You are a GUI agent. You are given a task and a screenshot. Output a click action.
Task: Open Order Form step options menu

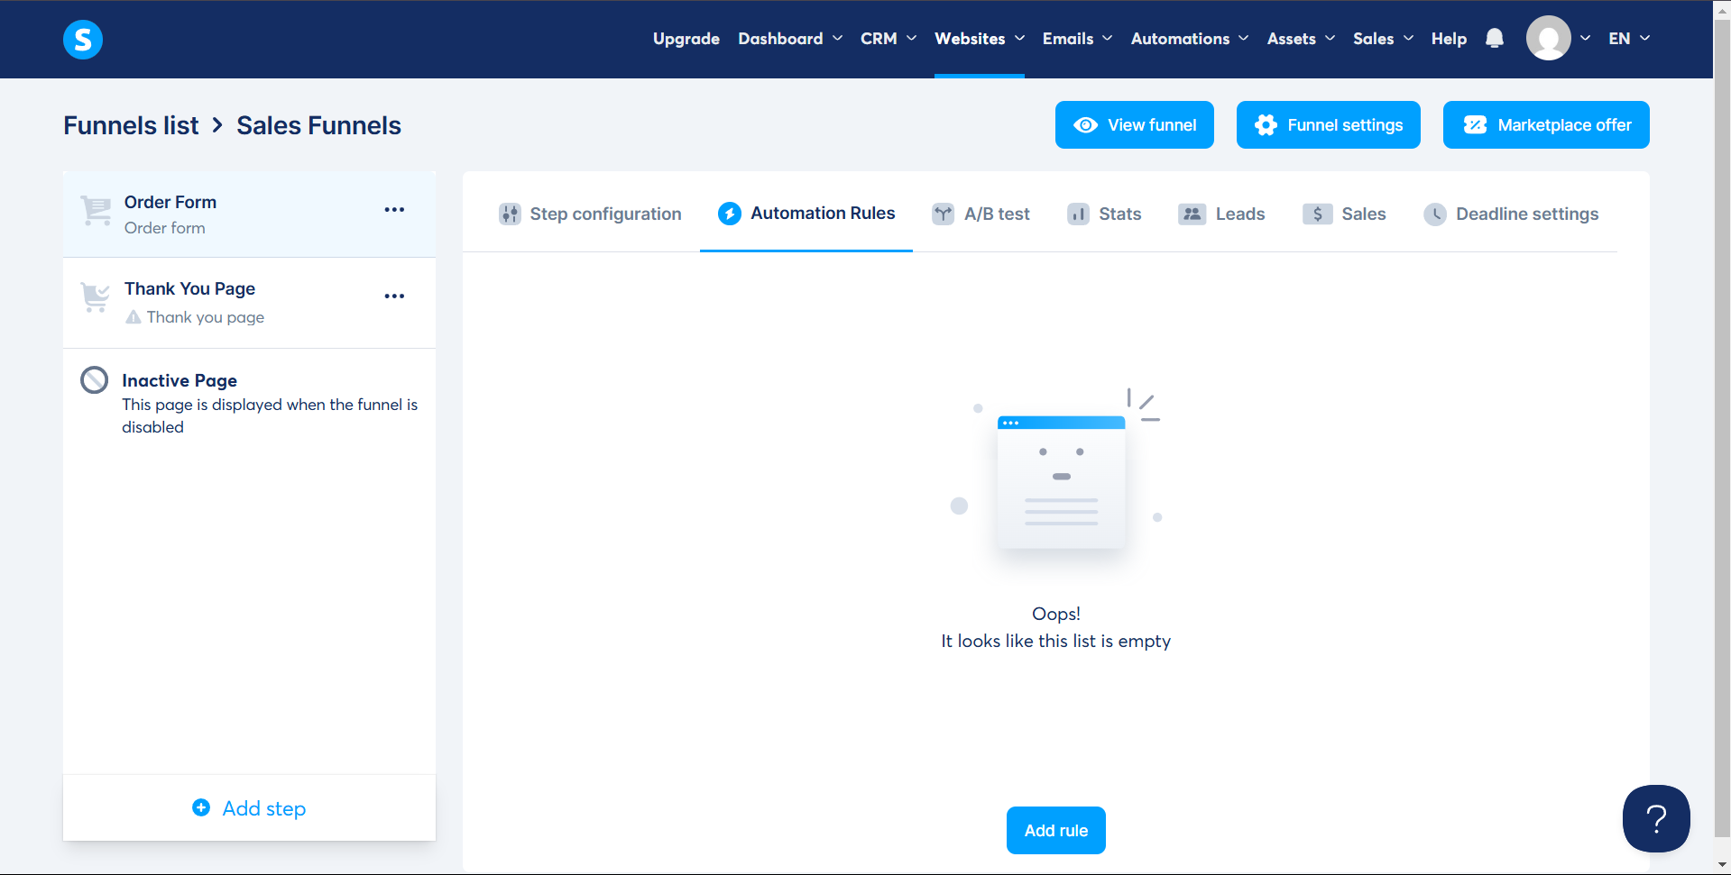394,210
